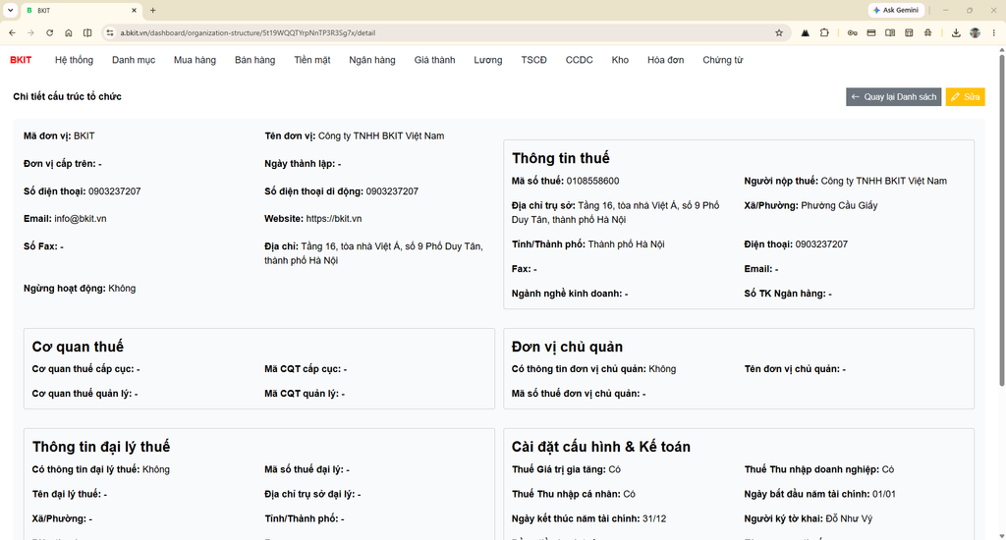Open the Mua hàng menu

click(196, 60)
